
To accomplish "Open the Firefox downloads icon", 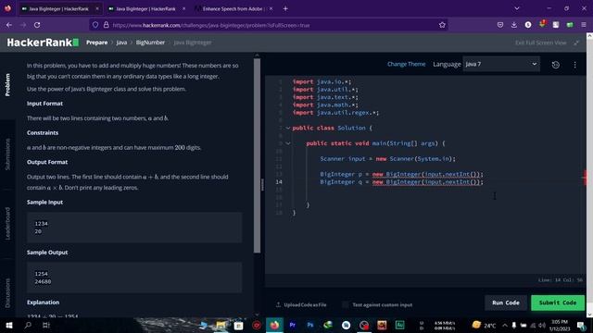I will coord(514,25).
